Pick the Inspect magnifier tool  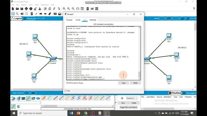tap(17, 14)
